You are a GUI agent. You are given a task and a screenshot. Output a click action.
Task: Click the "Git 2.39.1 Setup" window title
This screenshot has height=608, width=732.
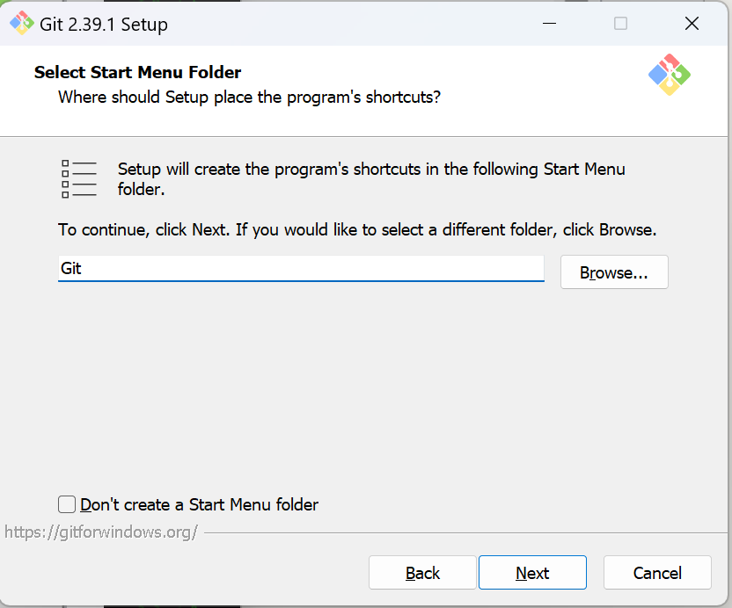(x=104, y=24)
